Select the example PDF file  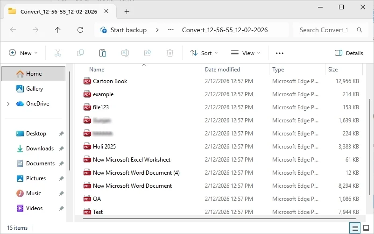click(103, 94)
